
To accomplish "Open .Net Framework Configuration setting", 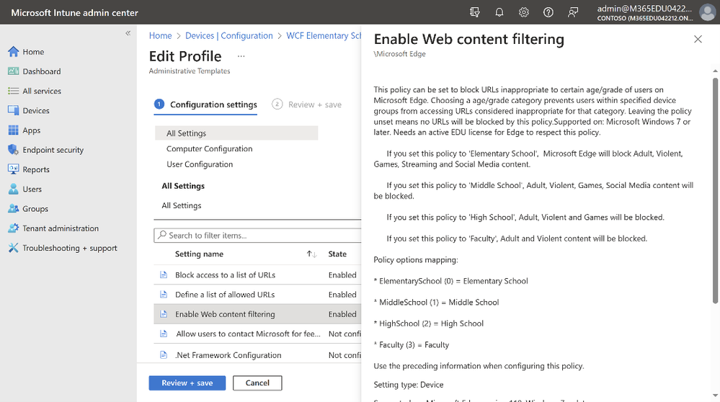I will coord(228,355).
